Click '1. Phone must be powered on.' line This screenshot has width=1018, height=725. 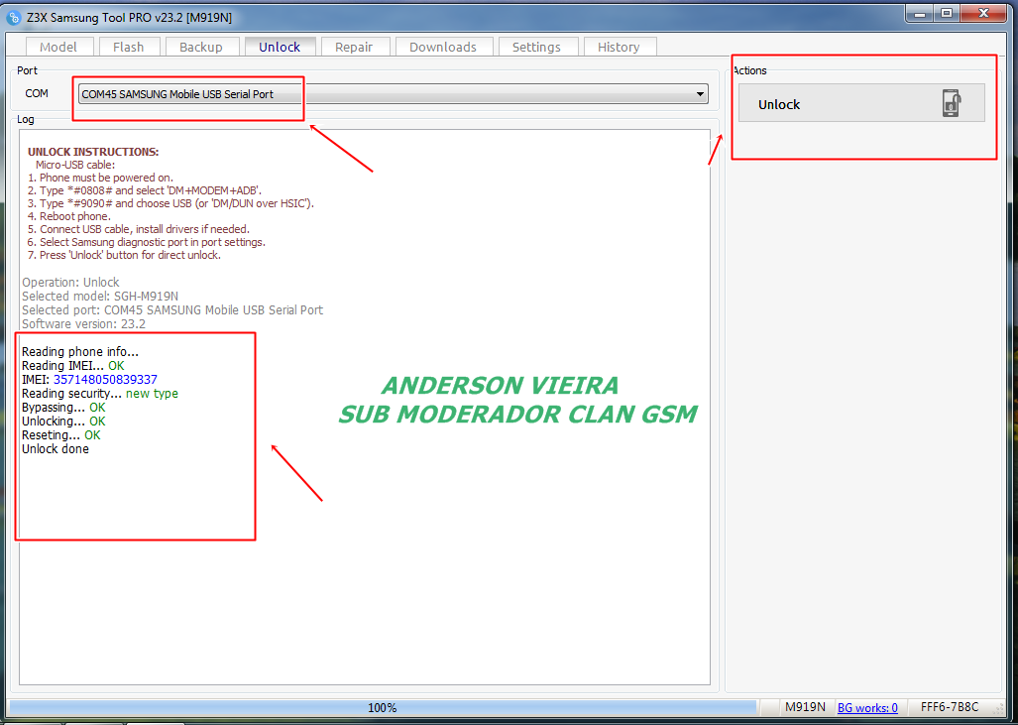pos(100,178)
